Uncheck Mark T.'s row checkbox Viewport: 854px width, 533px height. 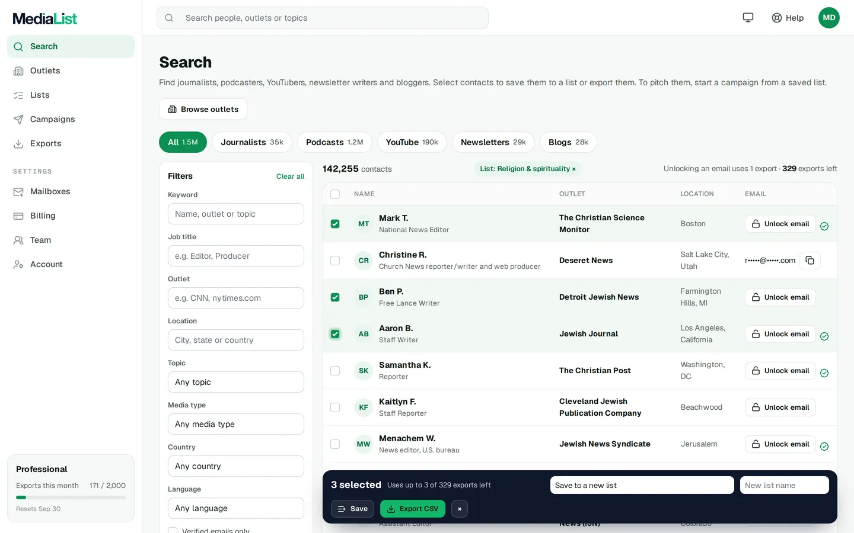(x=335, y=224)
